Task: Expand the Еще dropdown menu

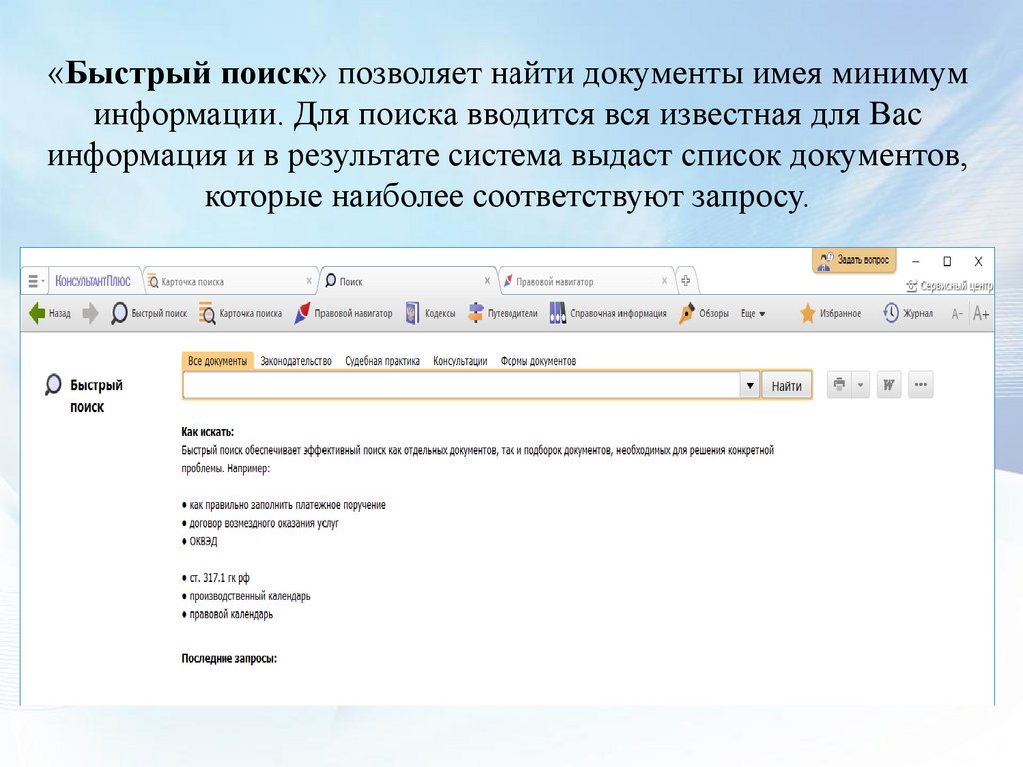Action: tap(753, 313)
